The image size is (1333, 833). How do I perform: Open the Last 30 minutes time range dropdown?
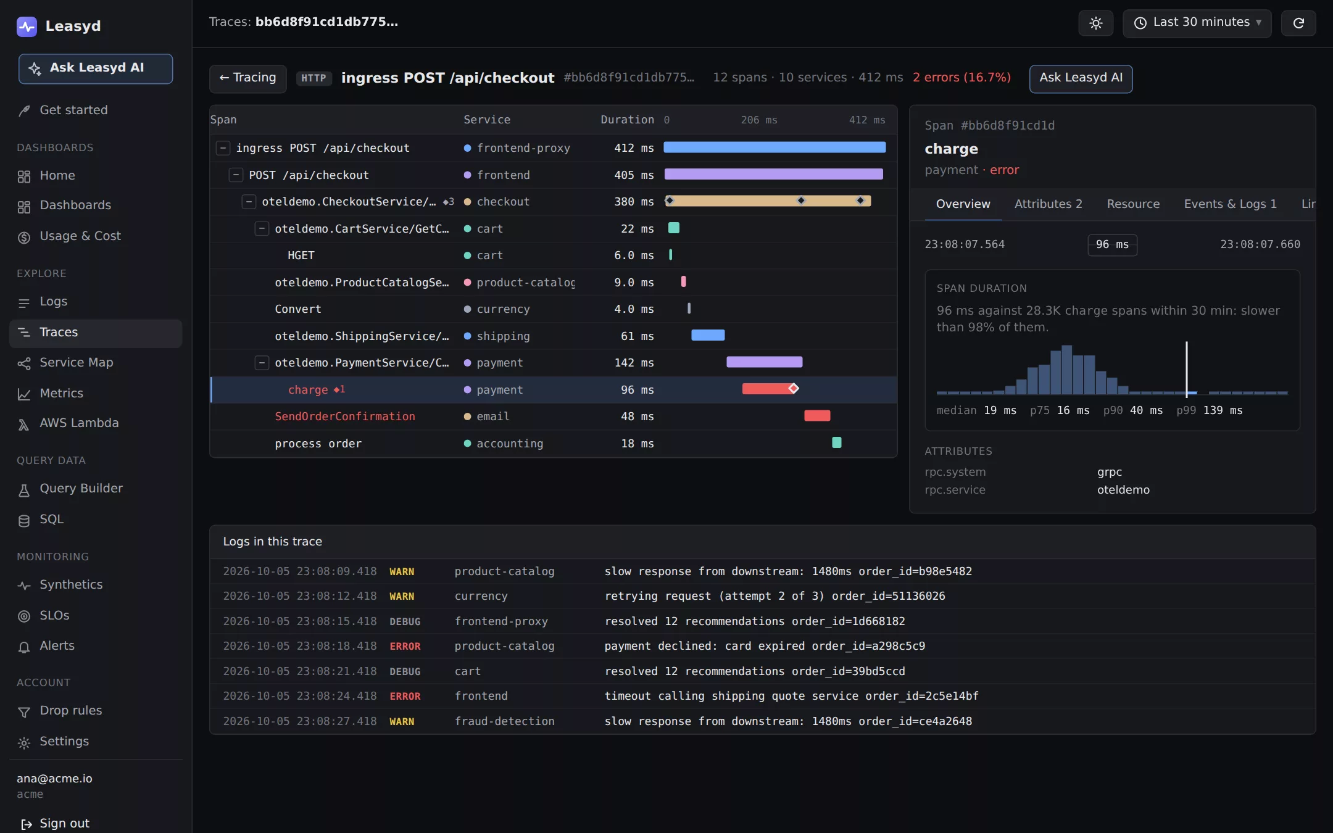click(x=1197, y=23)
